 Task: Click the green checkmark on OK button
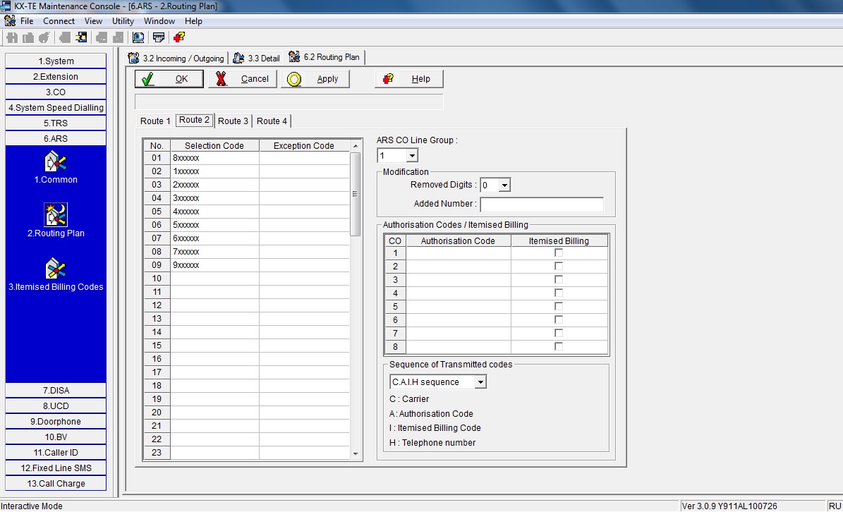[147, 80]
